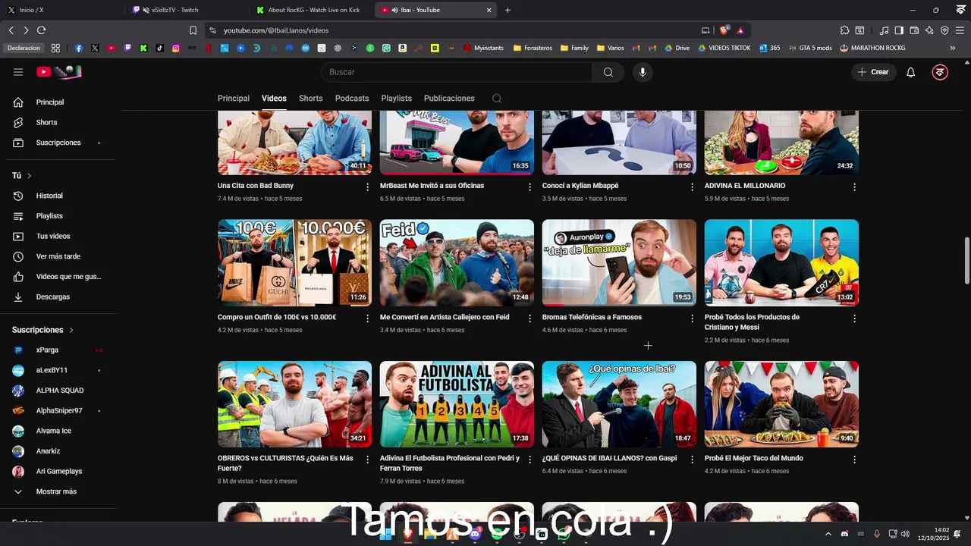Open the Brave wallet icon

[914, 30]
